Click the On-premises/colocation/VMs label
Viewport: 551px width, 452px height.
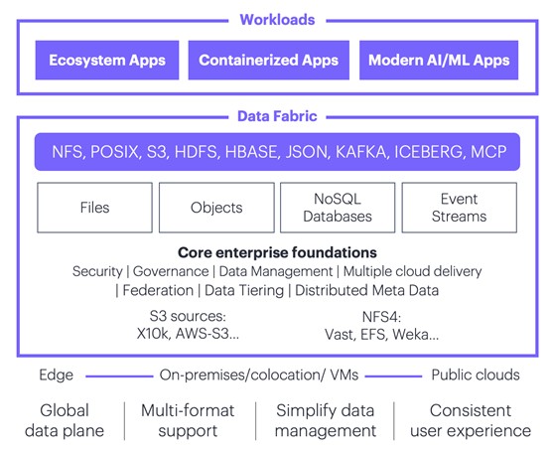[259, 375]
